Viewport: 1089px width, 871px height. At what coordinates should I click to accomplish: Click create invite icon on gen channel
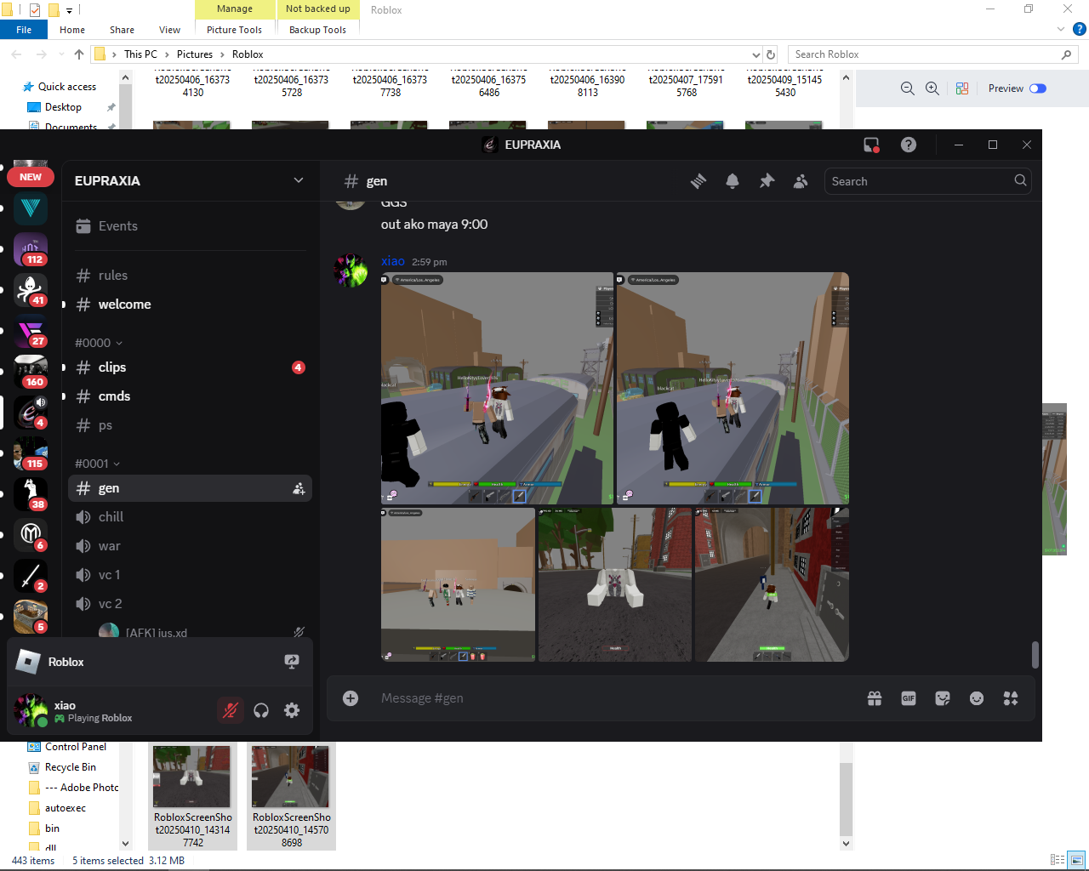tap(299, 488)
